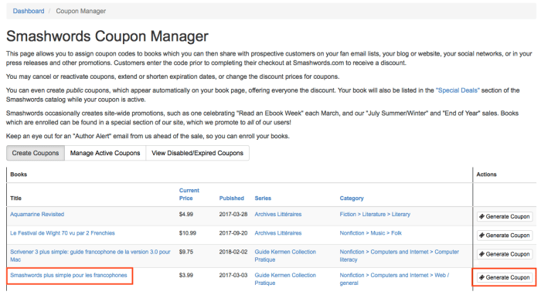Select the $9.75 price cell
Screen dimensions: 541x295
(186, 252)
